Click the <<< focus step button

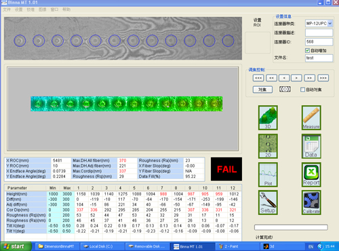[x=258, y=78]
